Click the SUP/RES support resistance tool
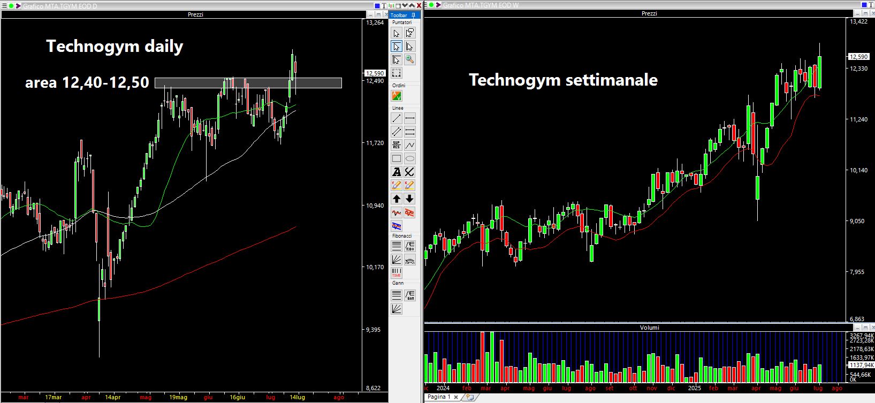Screen dimensions: 875x403 click(x=397, y=145)
